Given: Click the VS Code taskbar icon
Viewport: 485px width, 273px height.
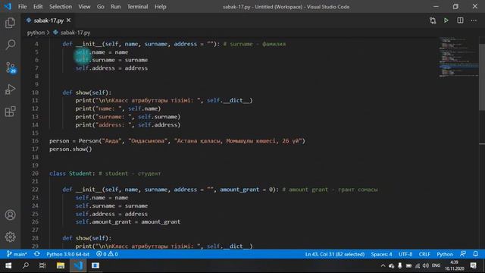Looking at the screenshot, I should click(78, 265).
